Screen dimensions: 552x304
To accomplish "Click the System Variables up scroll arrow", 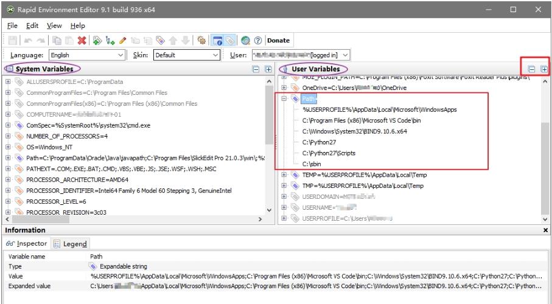I will coord(270,81).
